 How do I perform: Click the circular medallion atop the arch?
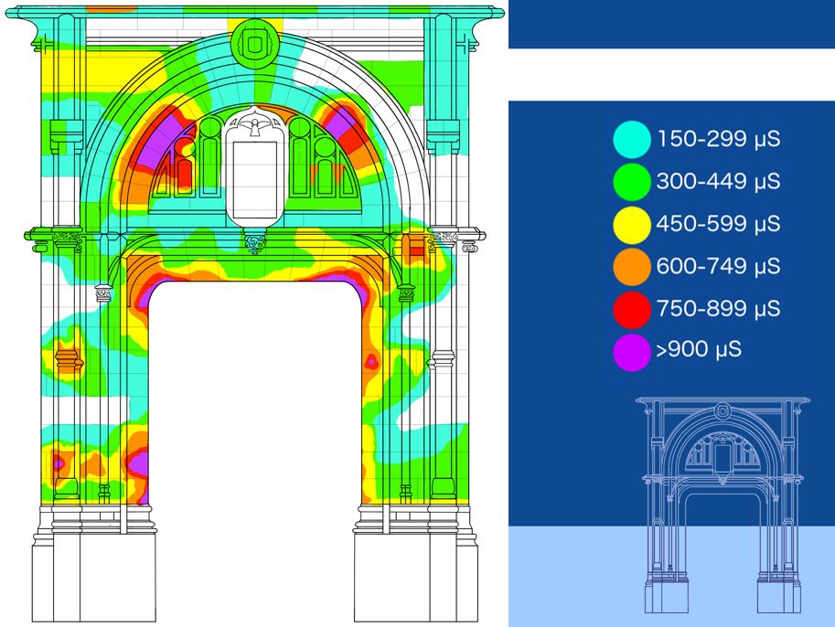[255, 44]
